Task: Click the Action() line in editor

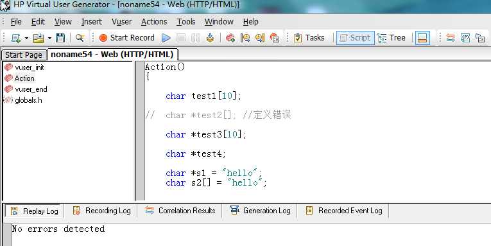Action: [x=165, y=67]
